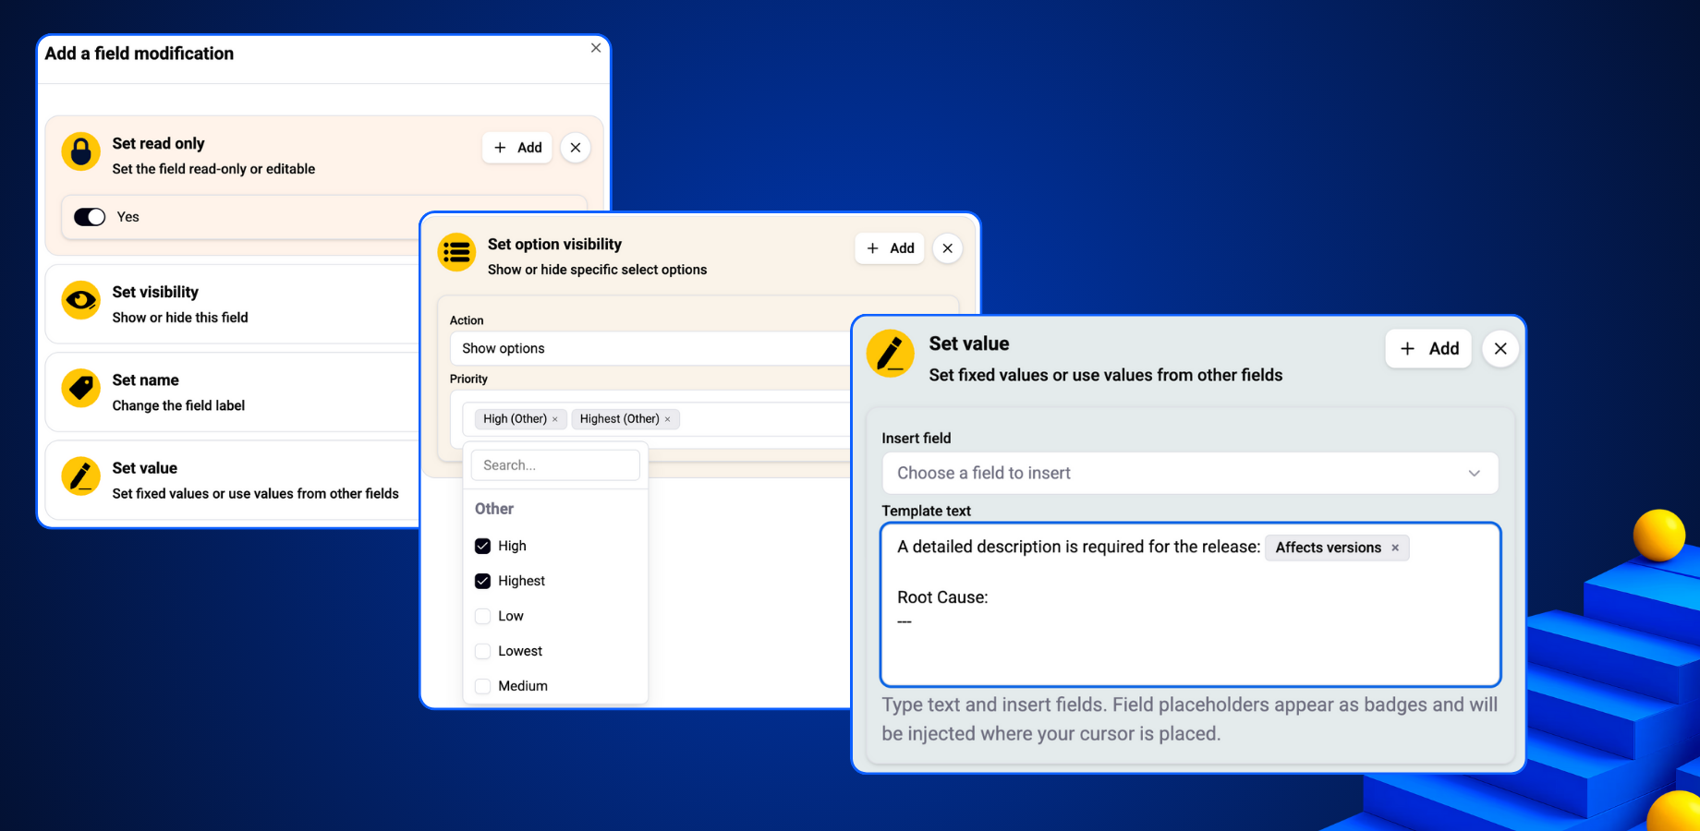Remove the Affects versions badge from template text
The height and width of the screenshot is (831, 1700).
tap(1395, 548)
